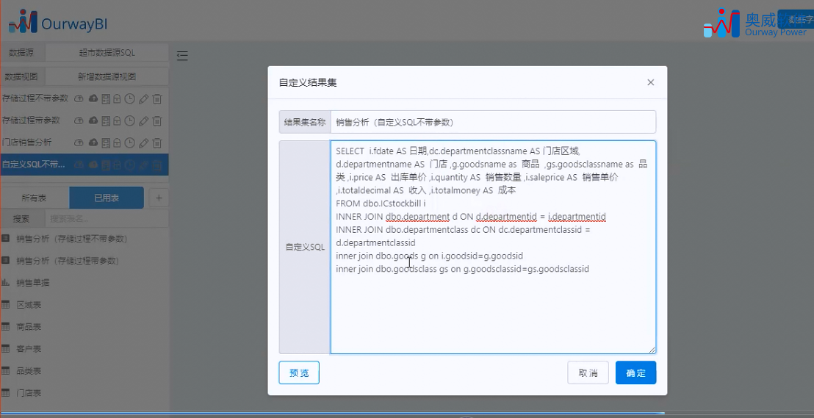Viewport: 814px width, 418px height.
Task: Click the SQL text area resize handle
Action: (x=652, y=350)
